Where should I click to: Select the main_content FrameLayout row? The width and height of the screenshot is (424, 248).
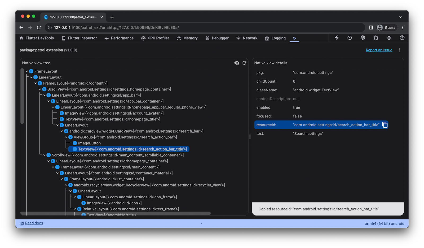point(107,167)
